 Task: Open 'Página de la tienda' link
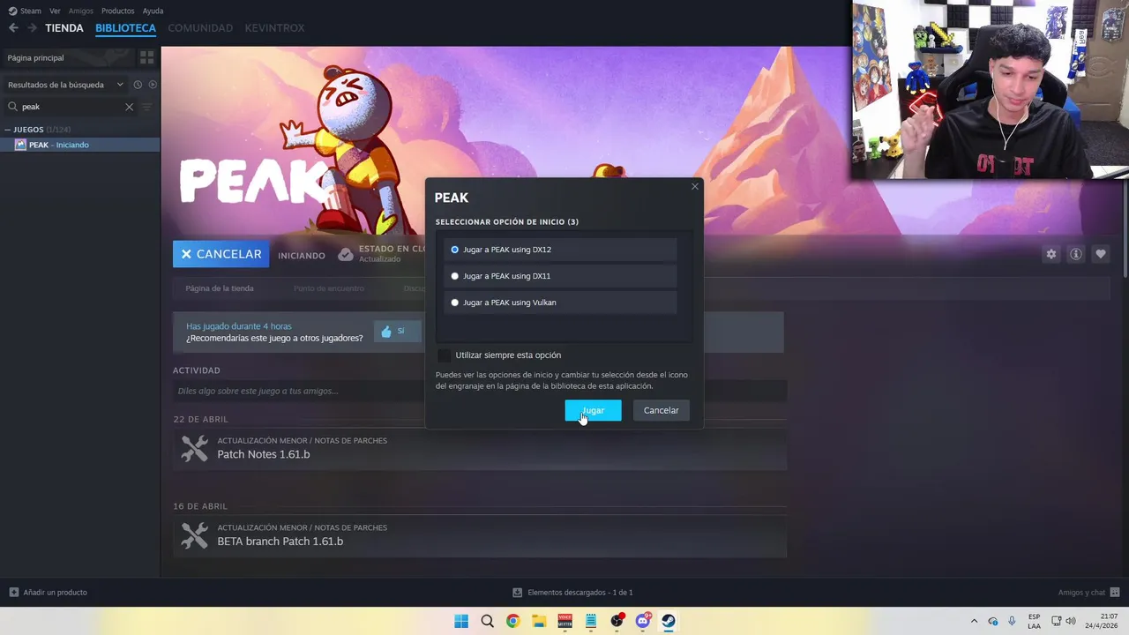coord(220,288)
